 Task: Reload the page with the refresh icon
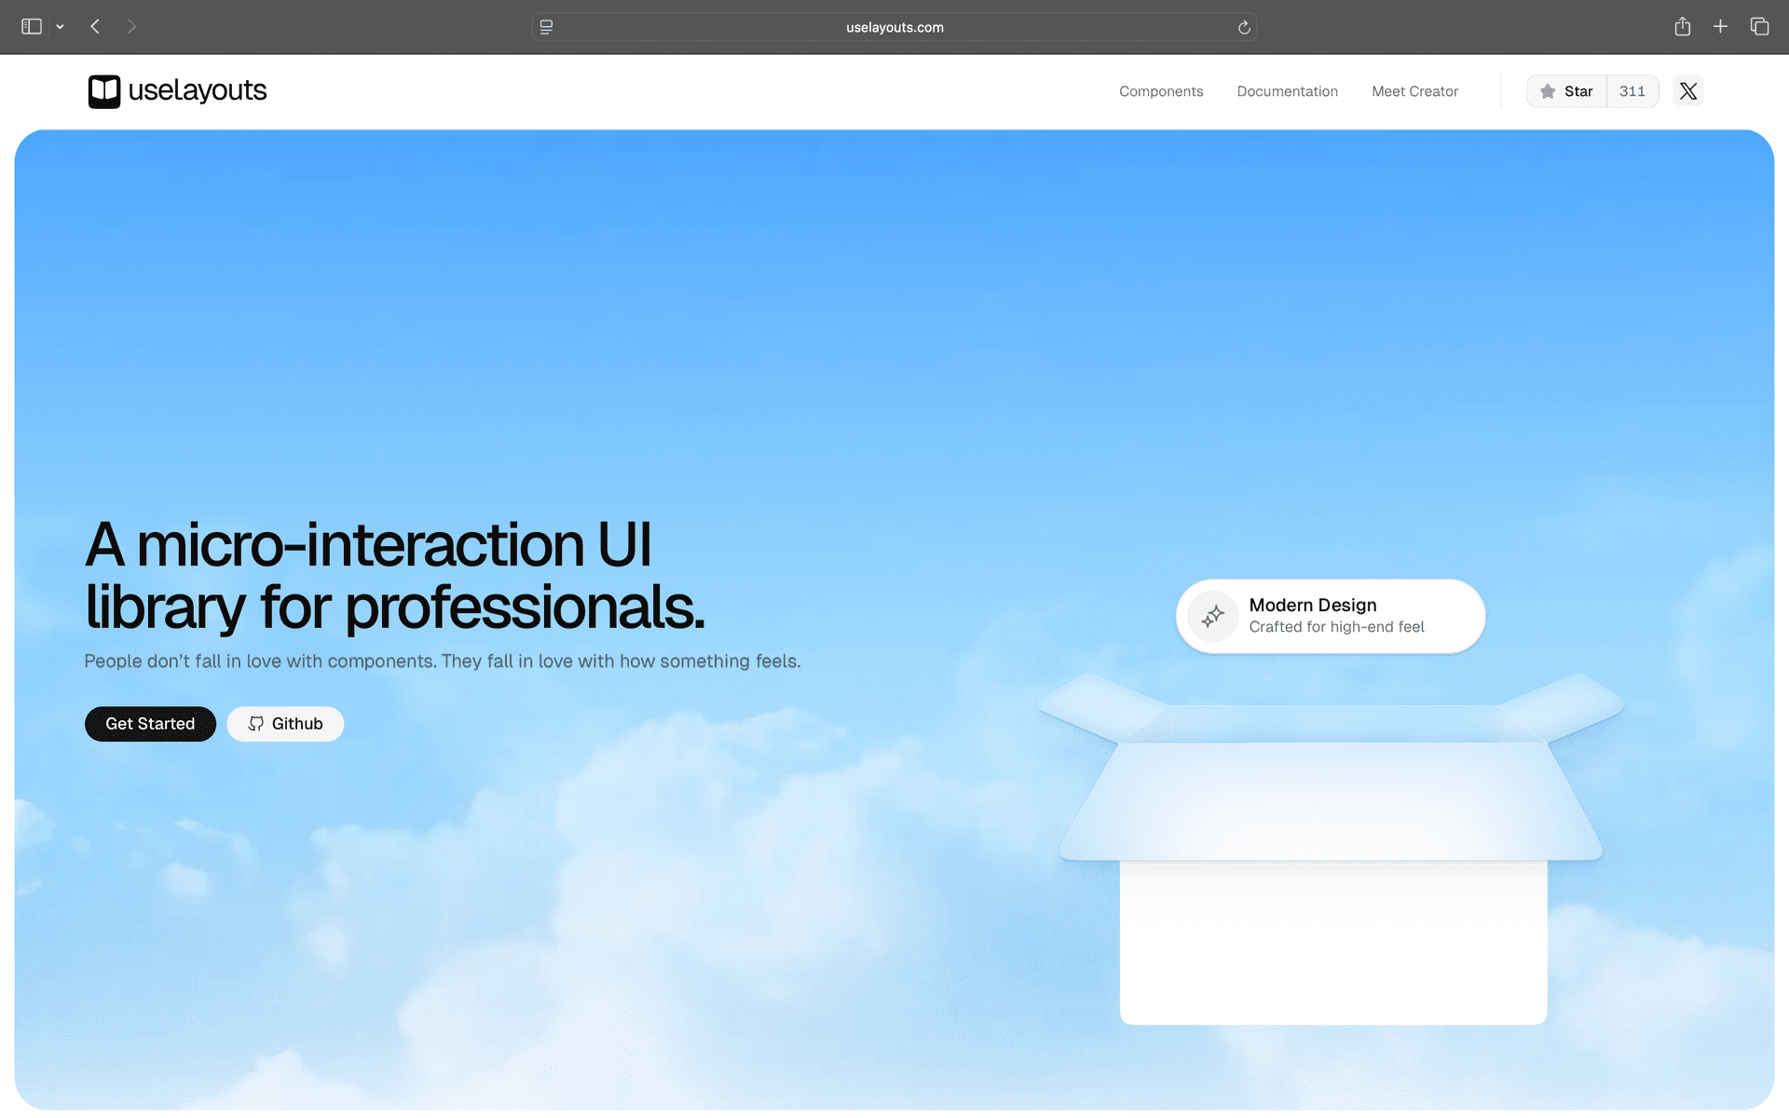click(1244, 28)
